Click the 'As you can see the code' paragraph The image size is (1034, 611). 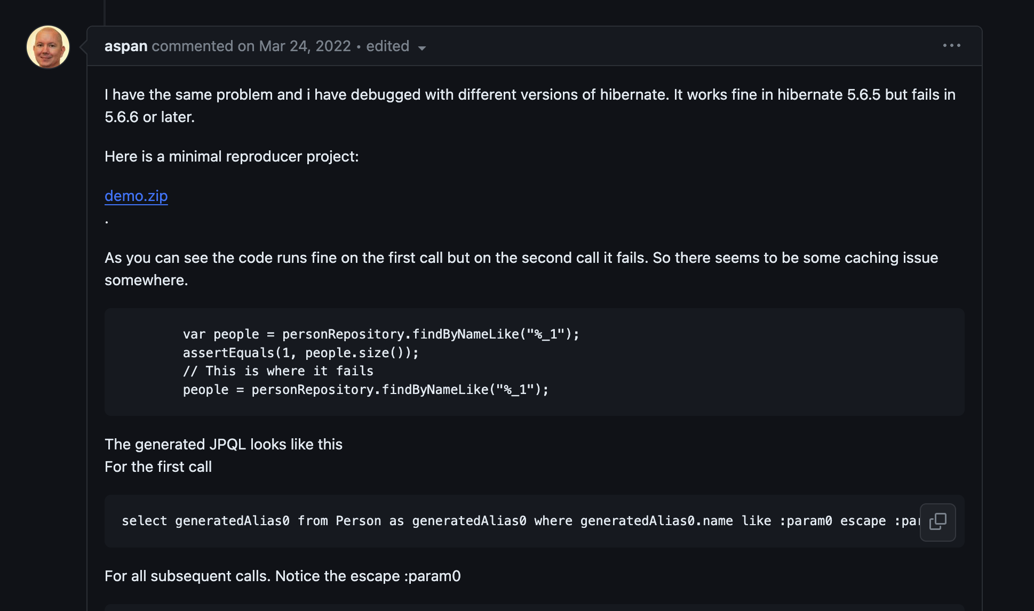[x=521, y=269]
